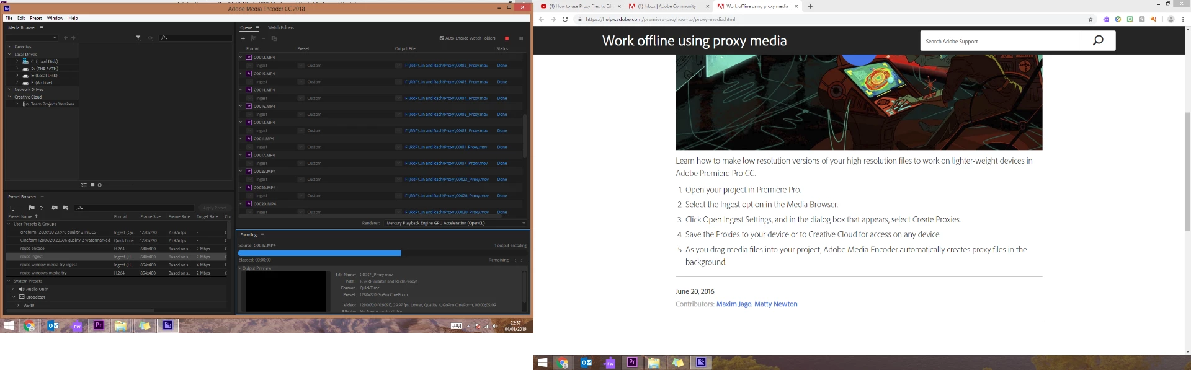Open the Encoding panel menu icon

click(x=262, y=235)
